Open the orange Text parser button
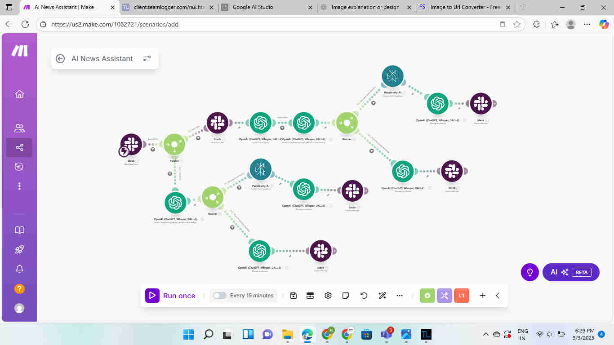Viewport: 614px width, 345px height. click(462, 296)
